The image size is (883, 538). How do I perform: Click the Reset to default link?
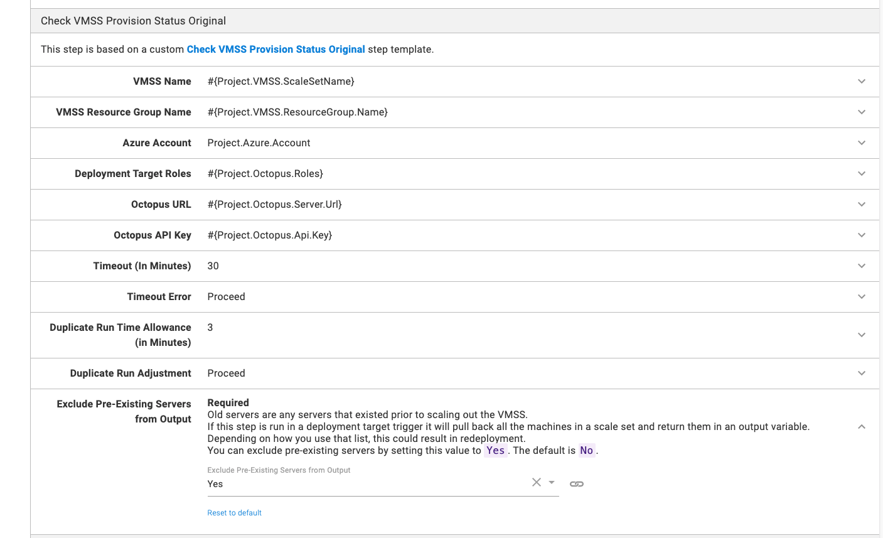[234, 513]
